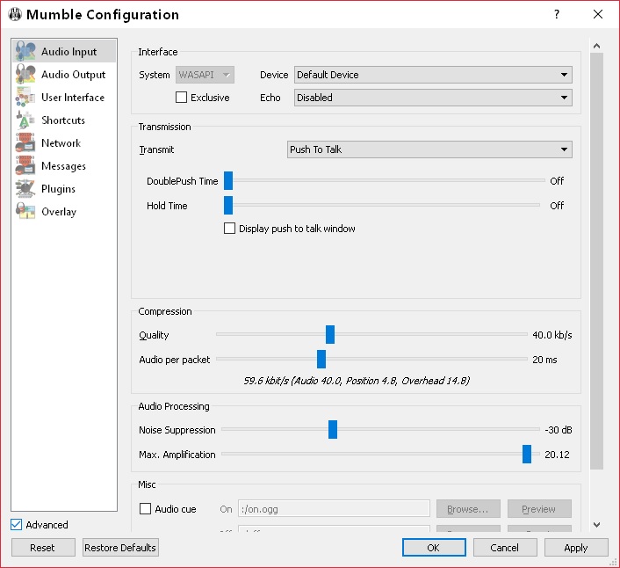Screen dimensions: 620x568
Task: Click the -30 dB noise suppression value
Action: tap(559, 430)
